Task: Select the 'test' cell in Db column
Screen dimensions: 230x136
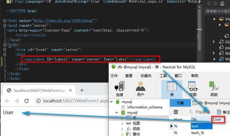Action: tap(202, 126)
